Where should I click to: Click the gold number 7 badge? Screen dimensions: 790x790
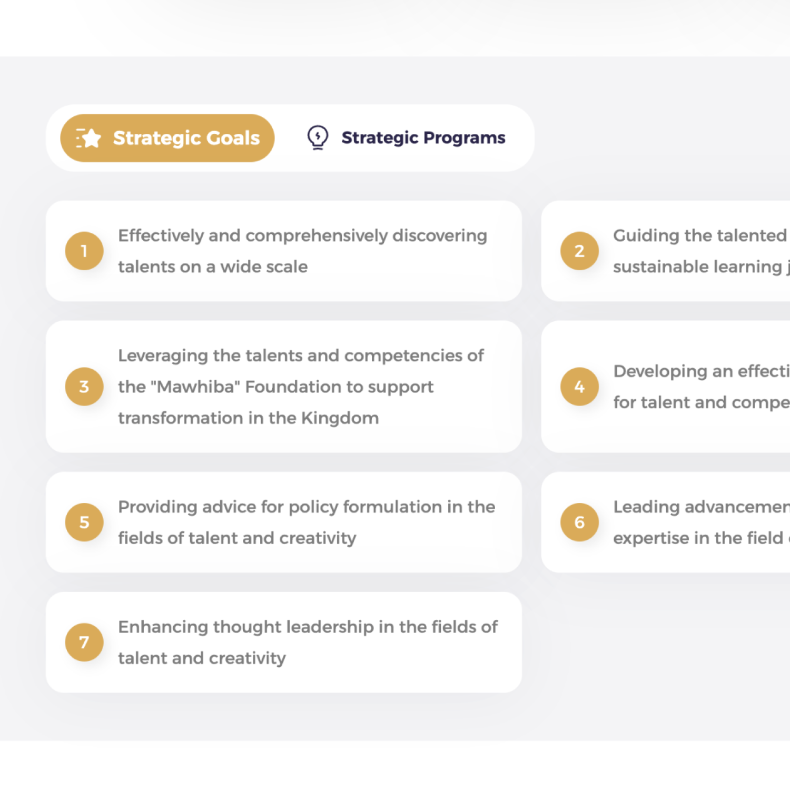pyautogui.click(x=84, y=642)
